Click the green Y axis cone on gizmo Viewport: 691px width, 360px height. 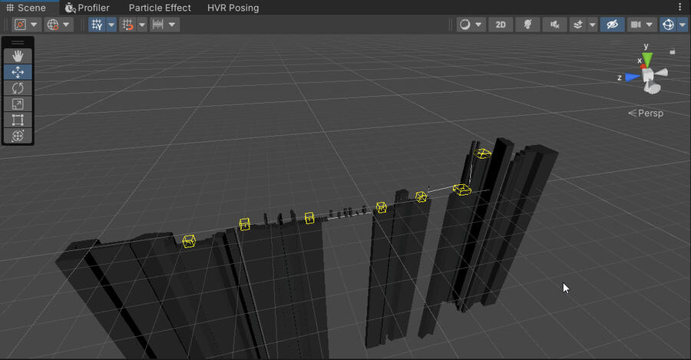click(x=647, y=58)
